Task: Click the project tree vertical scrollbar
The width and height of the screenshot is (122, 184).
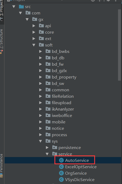Action: pos(119,45)
